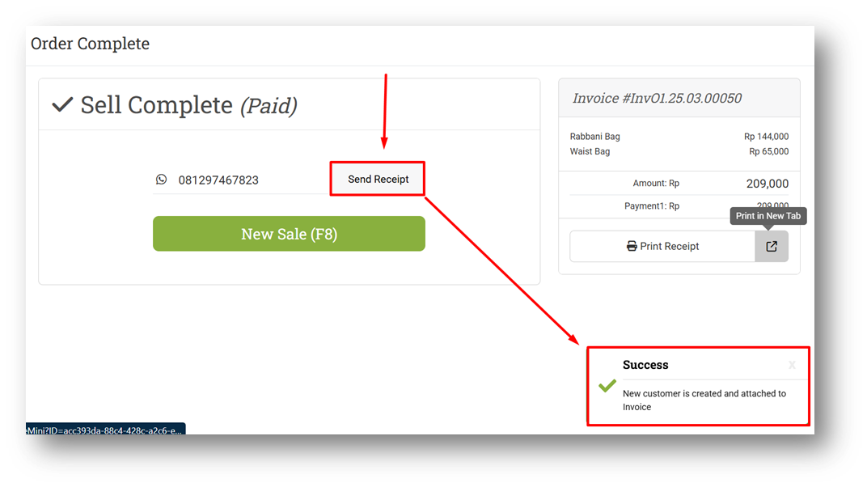Click the Waist Bag line item
867x487 pixels.
pos(590,151)
